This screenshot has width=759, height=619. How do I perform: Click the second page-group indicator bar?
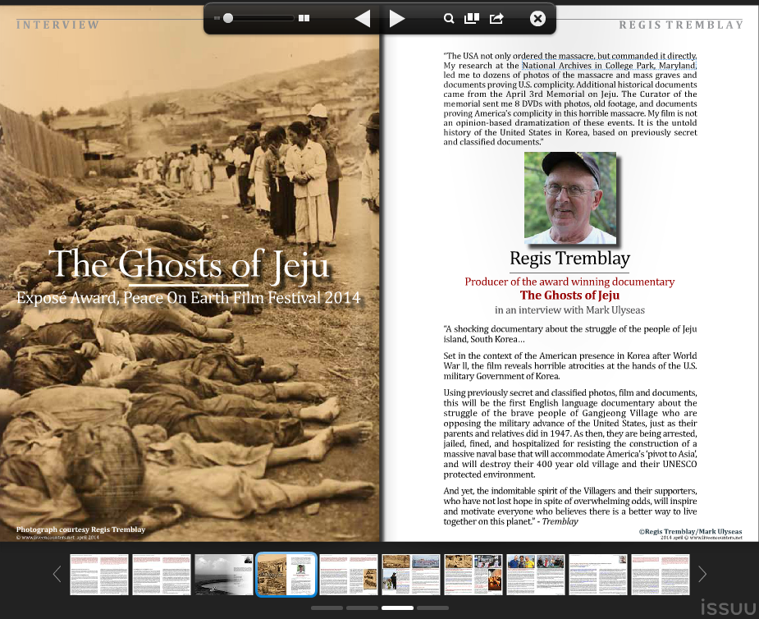point(362,608)
